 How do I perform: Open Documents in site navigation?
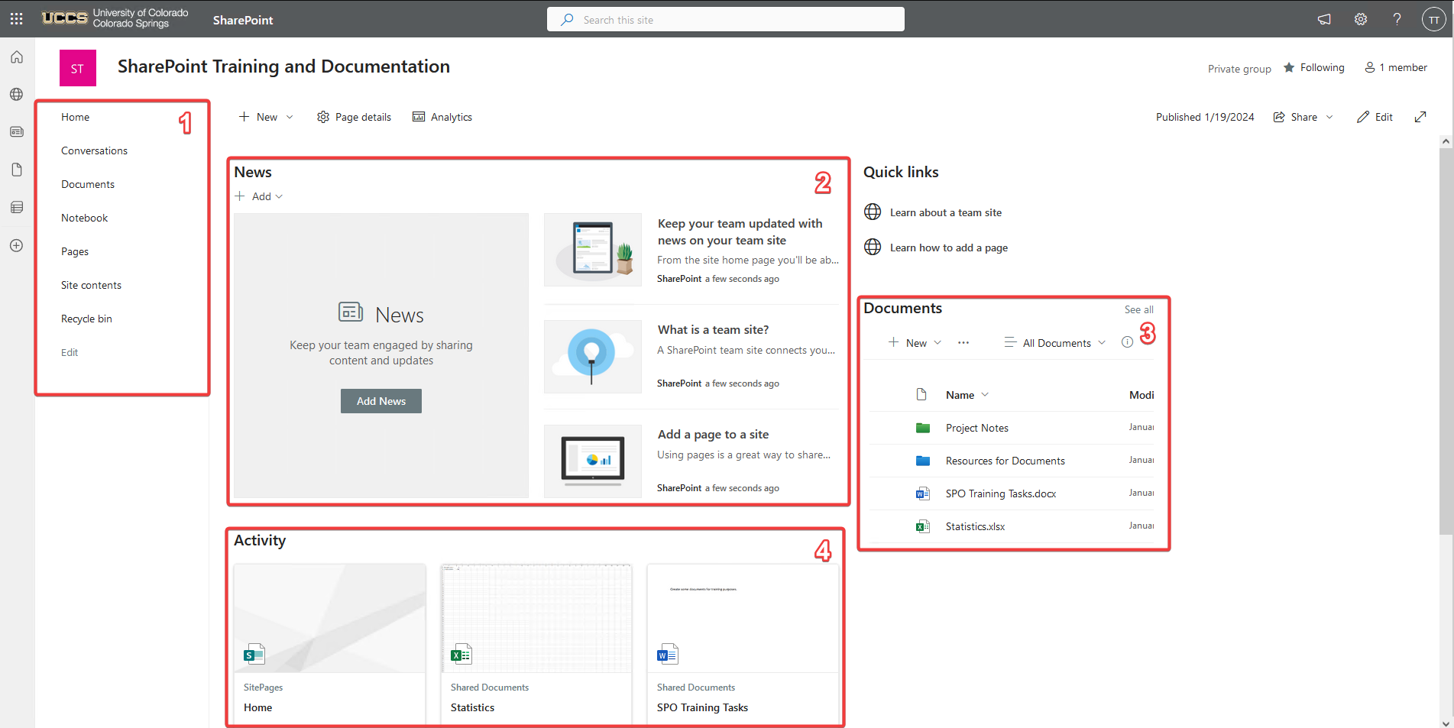(x=88, y=184)
